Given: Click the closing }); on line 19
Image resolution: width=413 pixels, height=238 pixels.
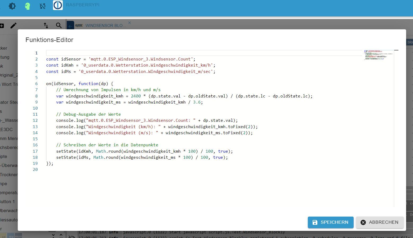Looking at the screenshot, I should point(50,164).
